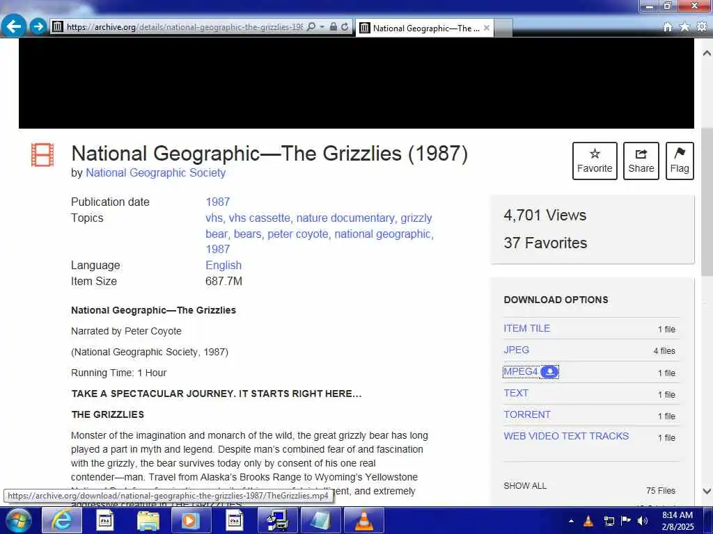Open the address bar dropdown arrow
Viewport: 713px width, 534px height.
(322, 27)
